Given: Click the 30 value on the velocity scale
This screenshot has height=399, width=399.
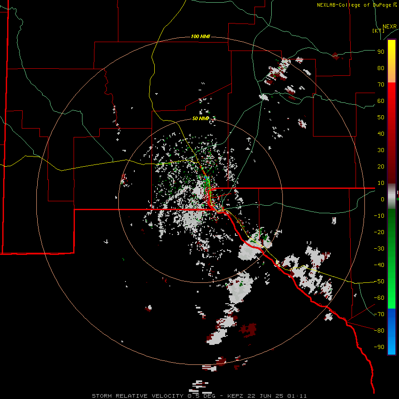Looking at the screenshot, I should coord(381,150).
